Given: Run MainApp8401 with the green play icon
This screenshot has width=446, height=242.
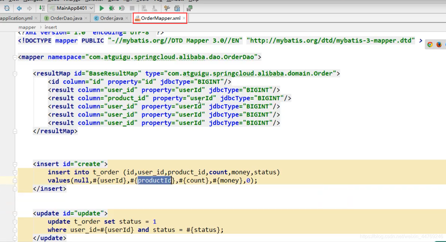Looking at the screenshot, I should pos(102,8).
